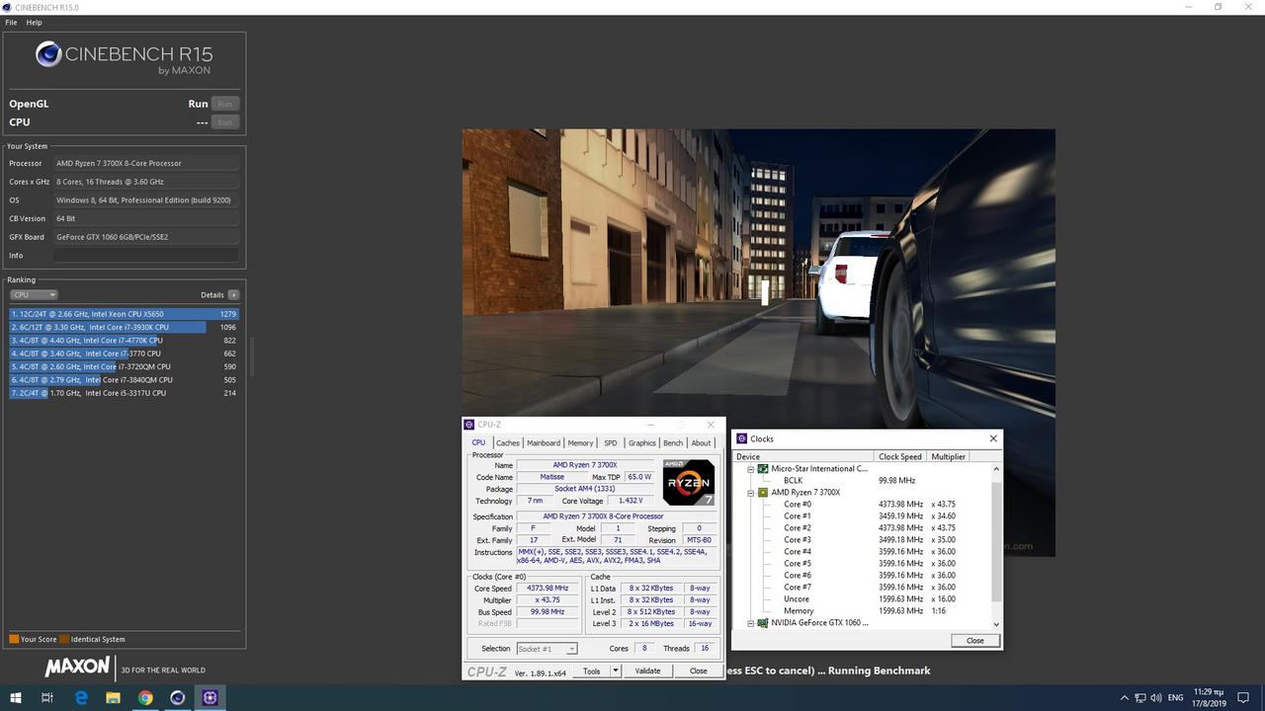Switch to CPU-Z taskbar icon

(x=210, y=697)
